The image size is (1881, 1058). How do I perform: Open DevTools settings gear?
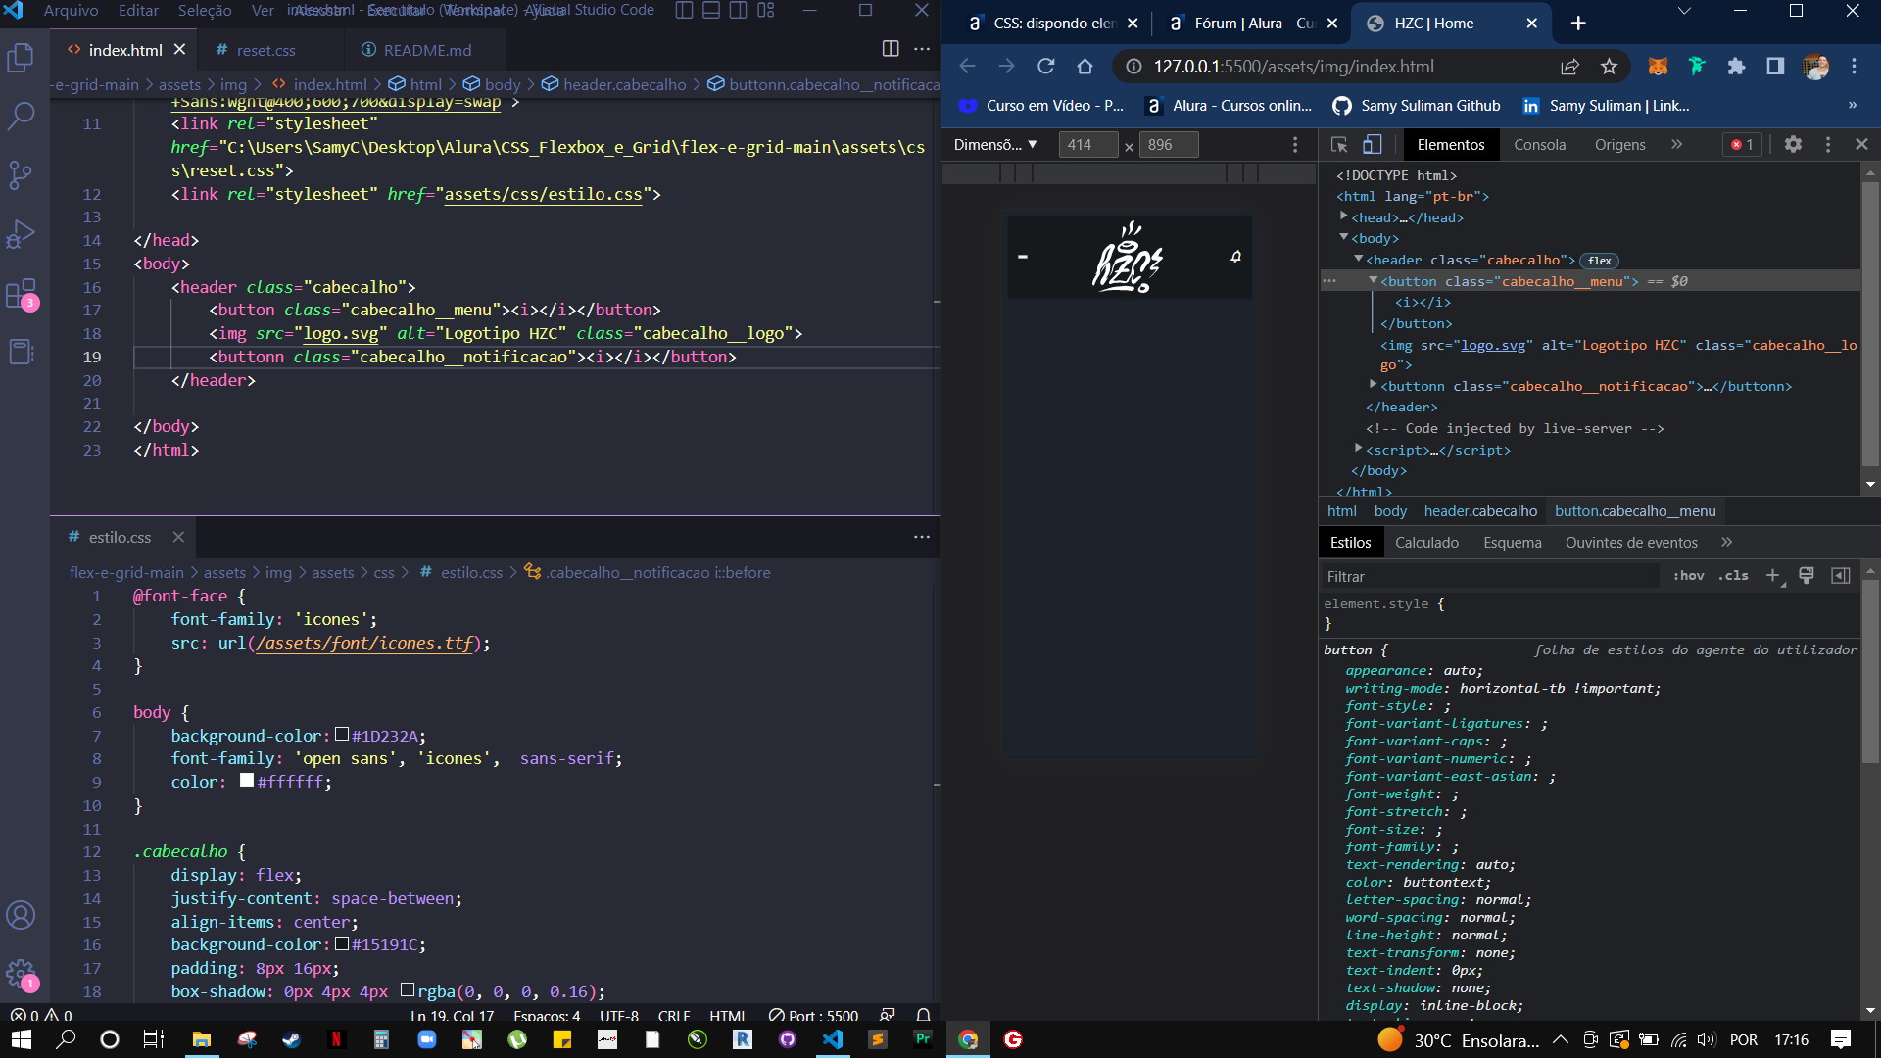[x=1793, y=145]
